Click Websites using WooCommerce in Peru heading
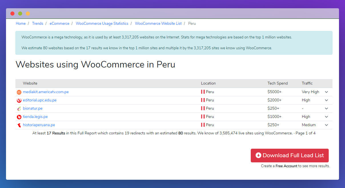Screen dimensions: 345x188 coord(95,64)
